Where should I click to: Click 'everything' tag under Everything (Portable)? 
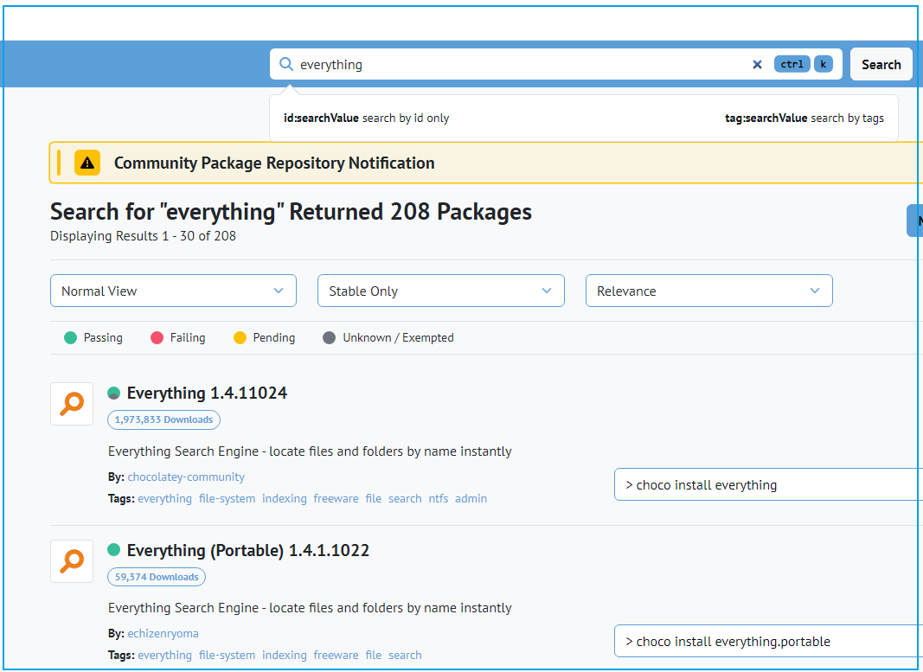click(x=165, y=655)
